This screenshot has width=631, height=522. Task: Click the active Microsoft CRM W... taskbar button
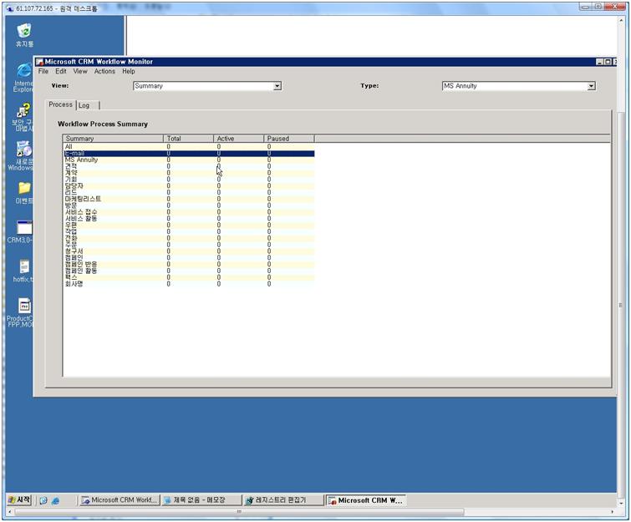coord(366,500)
